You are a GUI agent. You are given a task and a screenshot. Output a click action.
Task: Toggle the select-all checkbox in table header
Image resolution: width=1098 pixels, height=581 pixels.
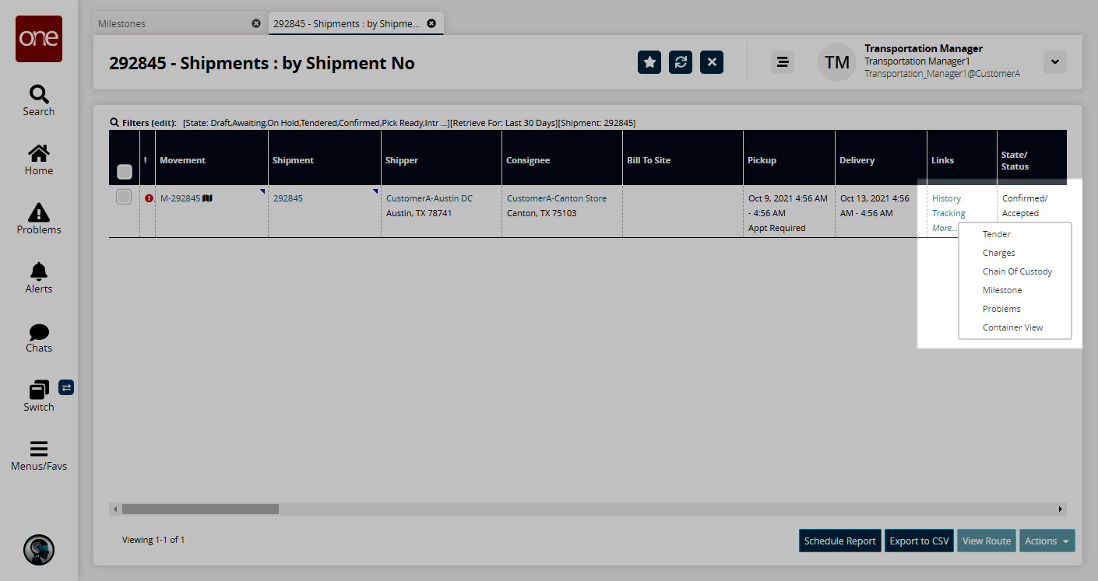point(125,171)
